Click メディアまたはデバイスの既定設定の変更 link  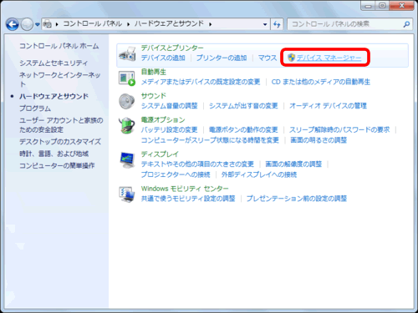(x=201, y=82)
